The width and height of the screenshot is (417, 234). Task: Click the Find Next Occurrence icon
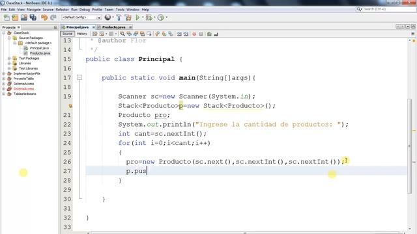(136, 34)
